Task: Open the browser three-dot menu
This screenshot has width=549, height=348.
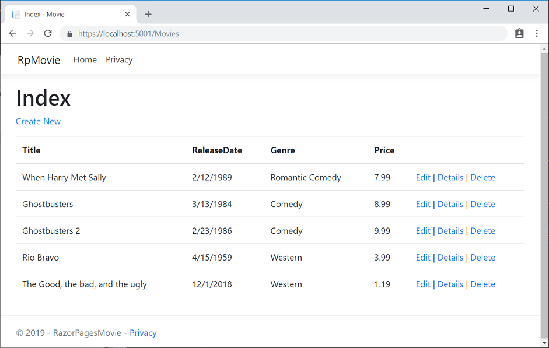Action: tap(537, 33)
